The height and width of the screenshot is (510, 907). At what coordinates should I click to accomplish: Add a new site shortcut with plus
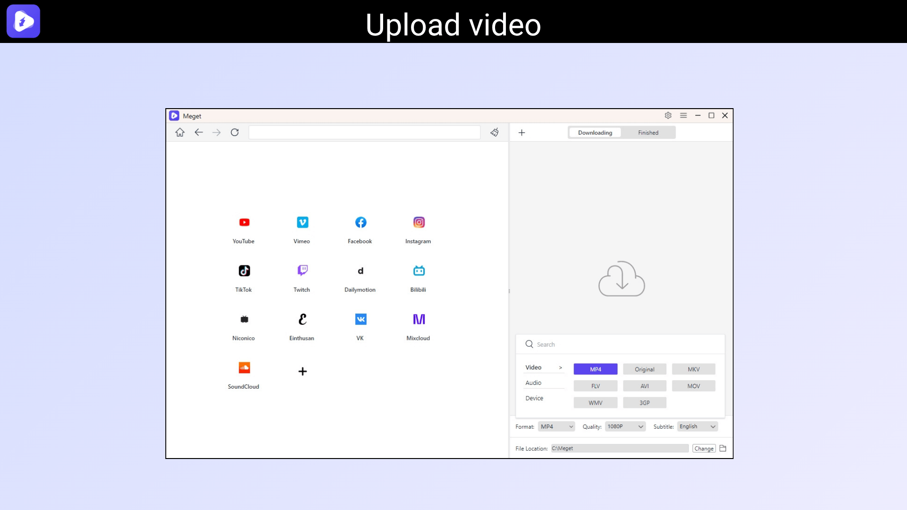click(303, 372)
